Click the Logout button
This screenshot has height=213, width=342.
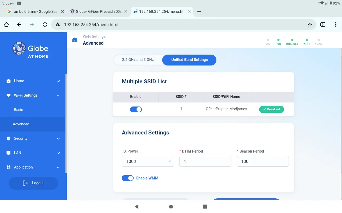[x=33, y=183]
